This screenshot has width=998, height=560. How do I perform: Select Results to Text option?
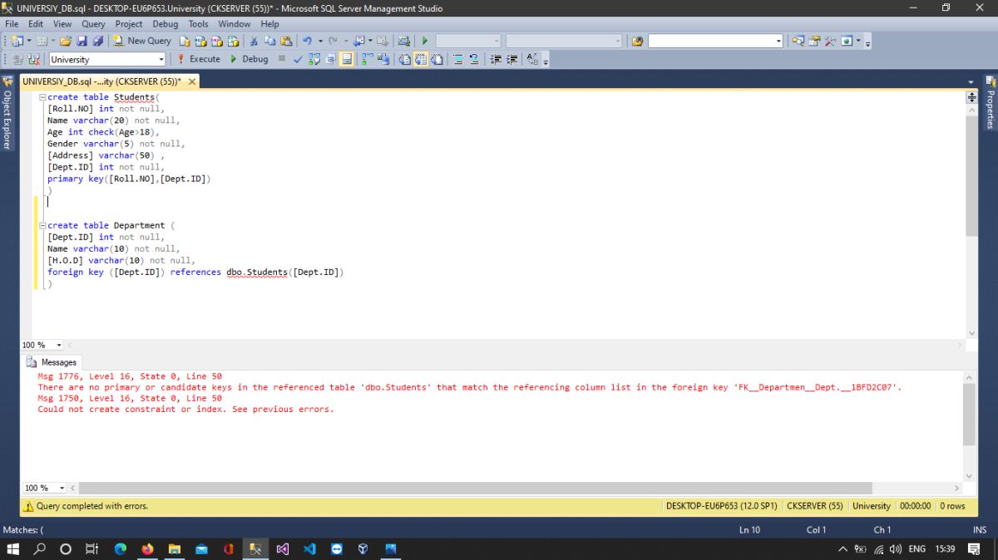(x=404, y=59)
